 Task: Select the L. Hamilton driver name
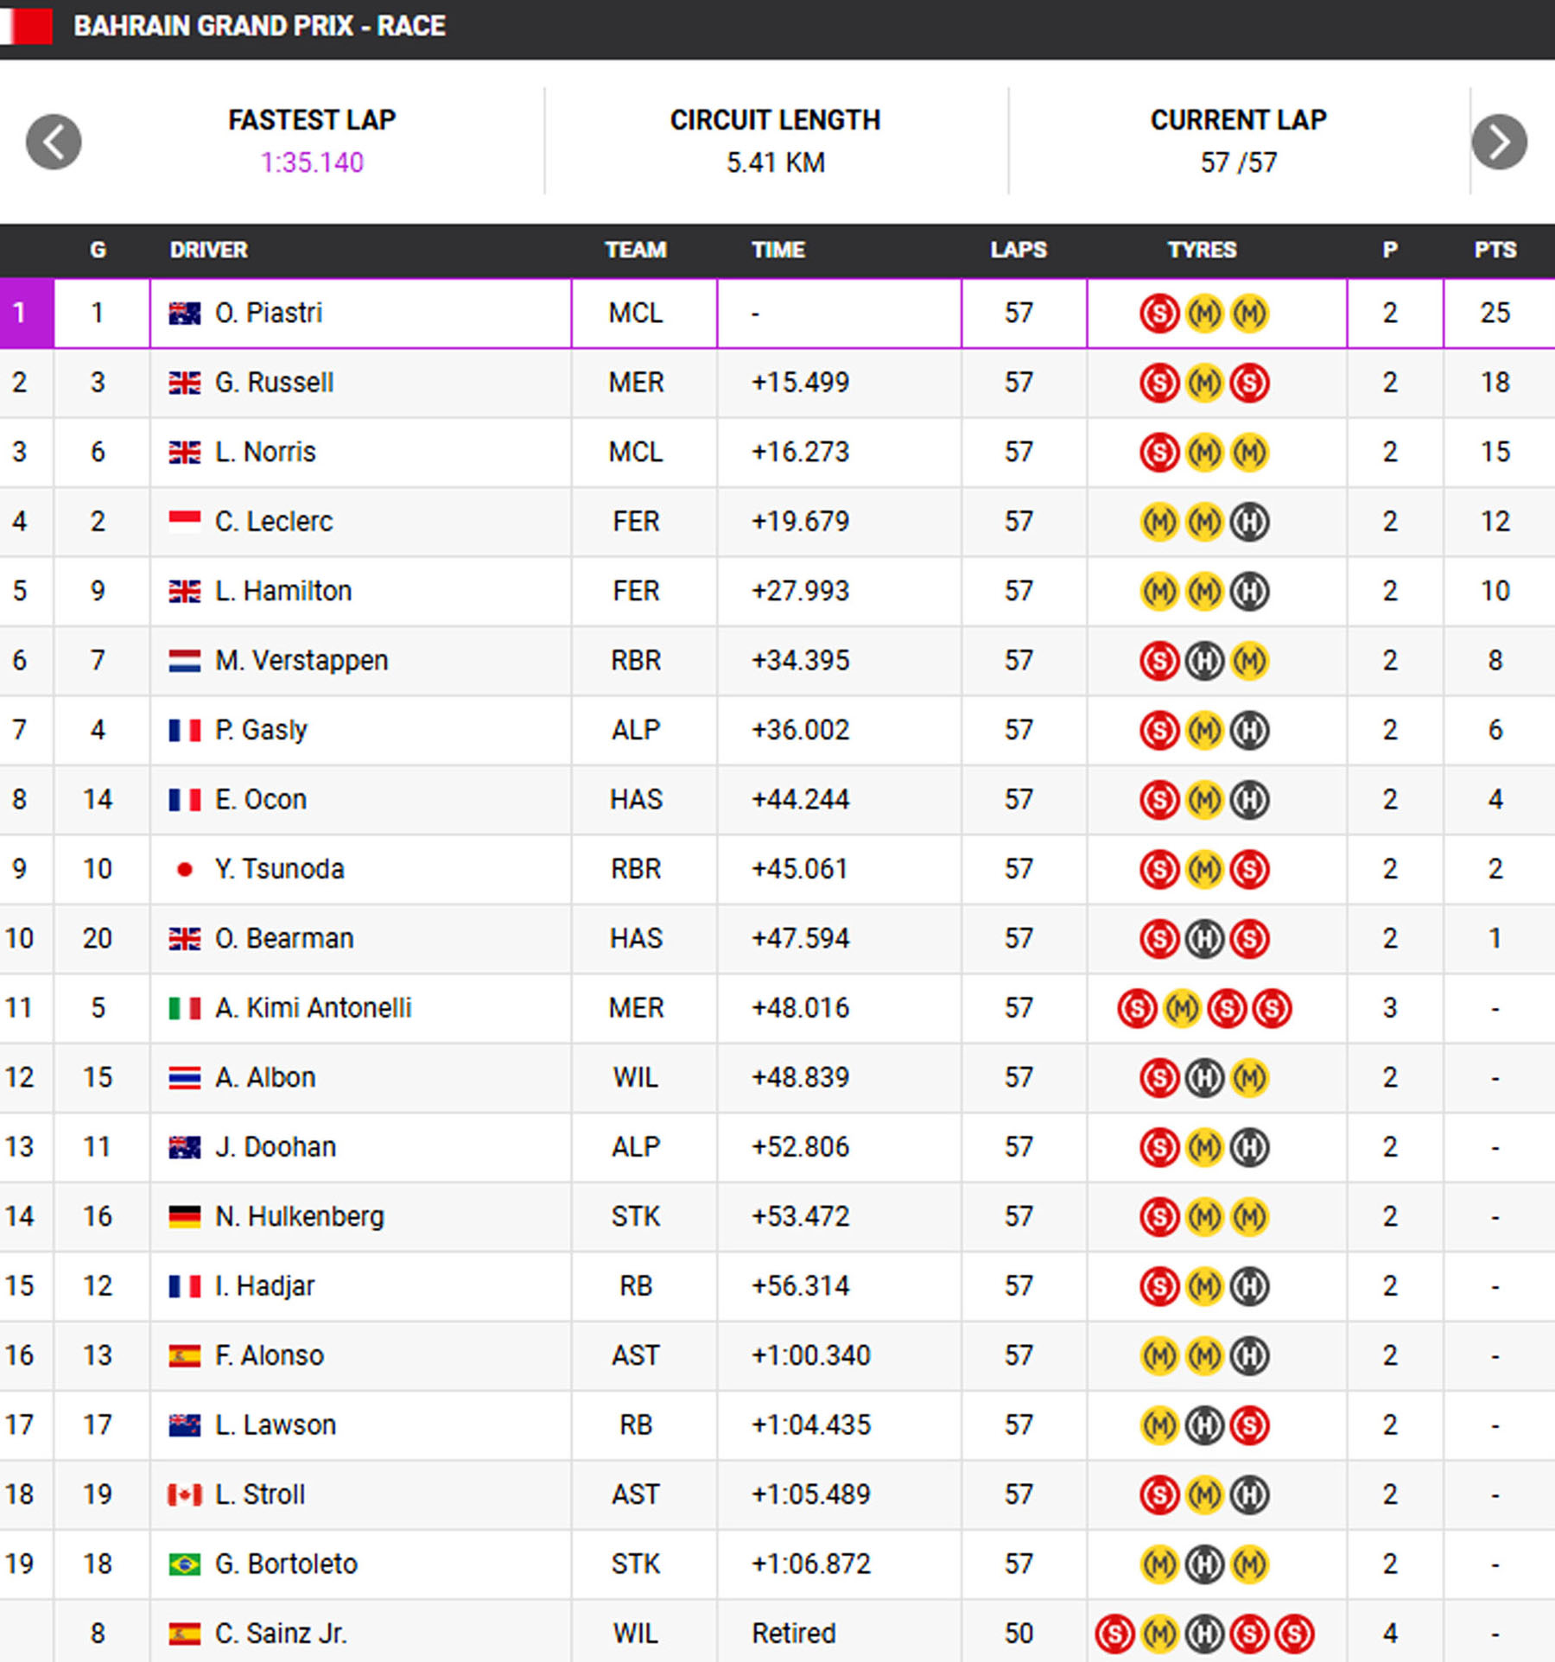(x=283, y=591)
